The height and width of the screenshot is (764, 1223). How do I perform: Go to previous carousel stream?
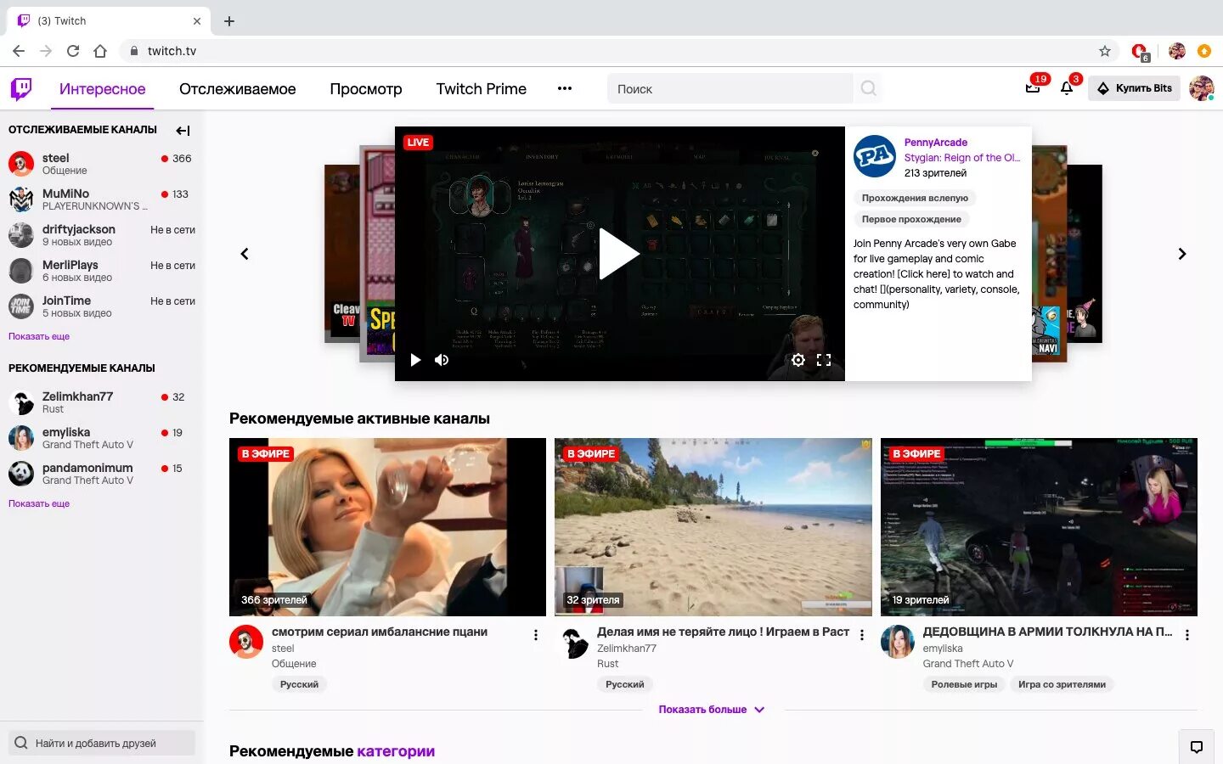click(x=245, y=254)
